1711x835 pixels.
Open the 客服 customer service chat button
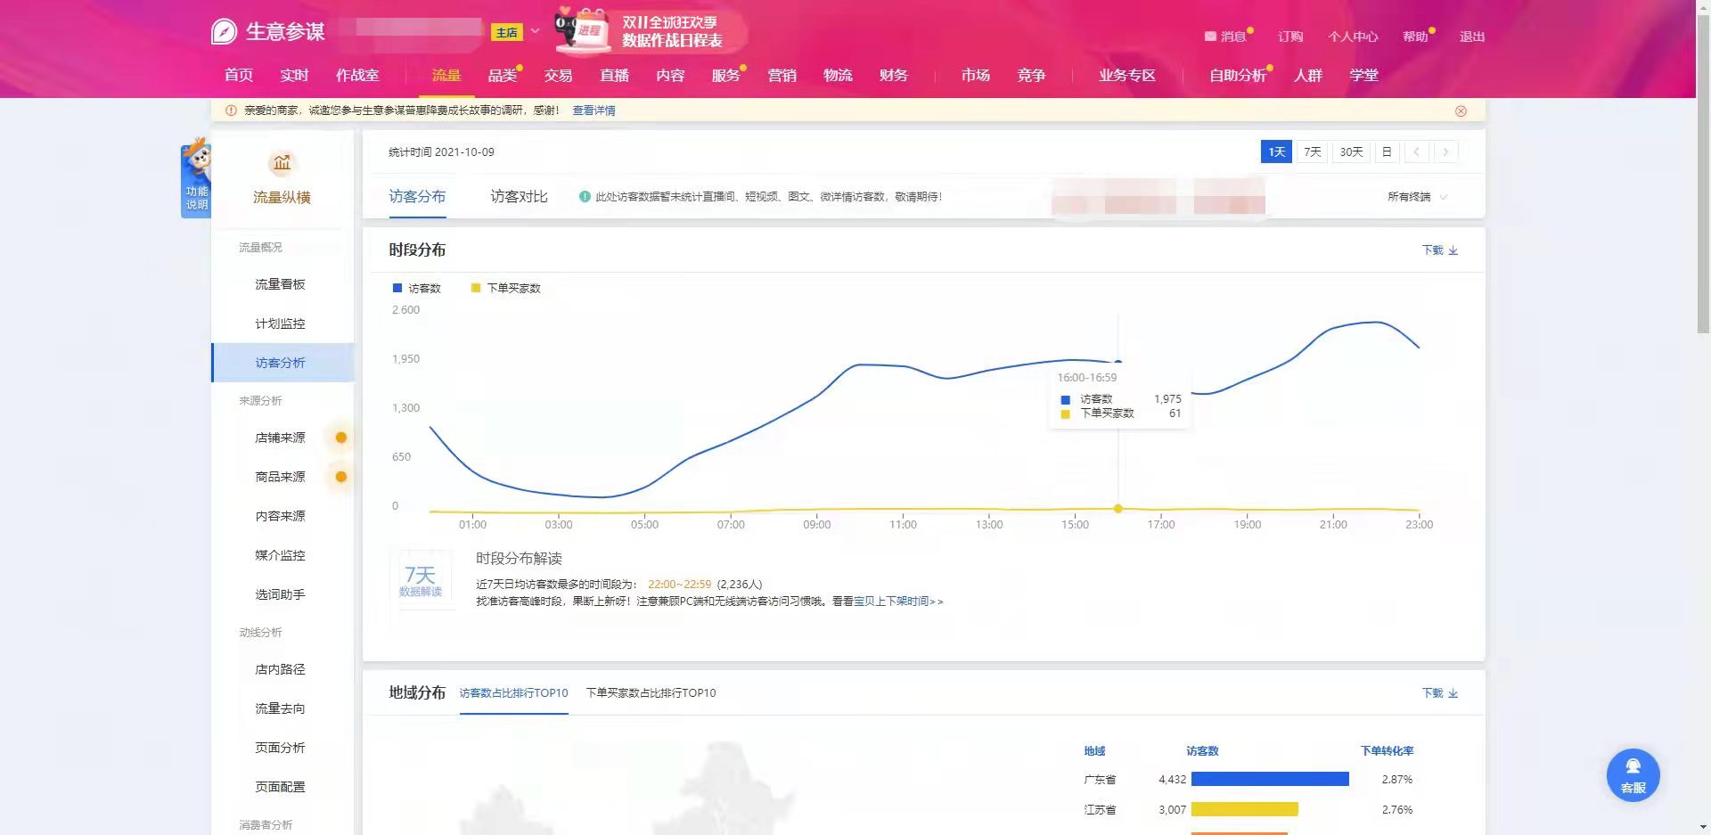click(x=1633, y=774)
